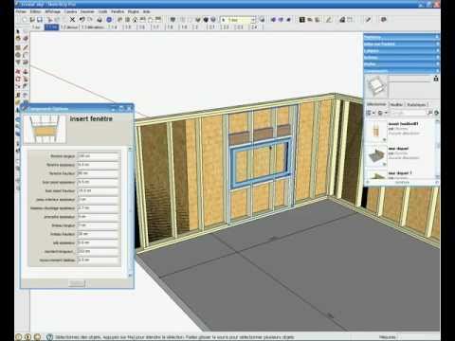This screenshot has height=341, width=455.
Task: Click the Components search text field
Action: 408,113
